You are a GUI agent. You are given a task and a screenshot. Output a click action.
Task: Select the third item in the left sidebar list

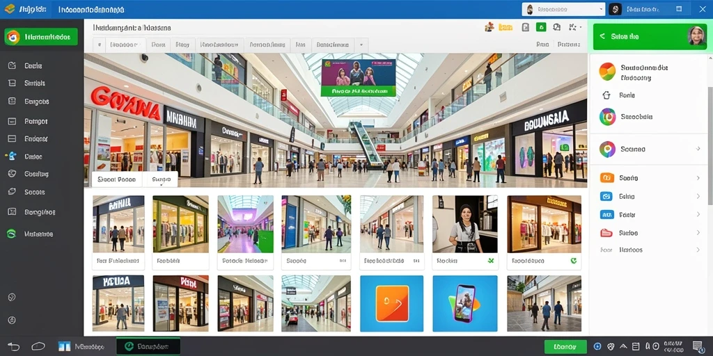click(42, 102)
